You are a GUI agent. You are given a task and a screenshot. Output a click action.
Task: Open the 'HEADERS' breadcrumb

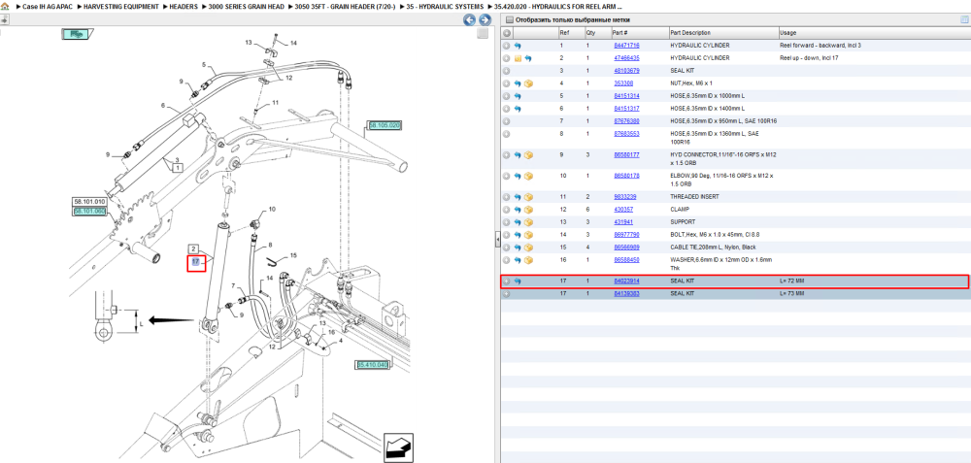click(184, 6)
